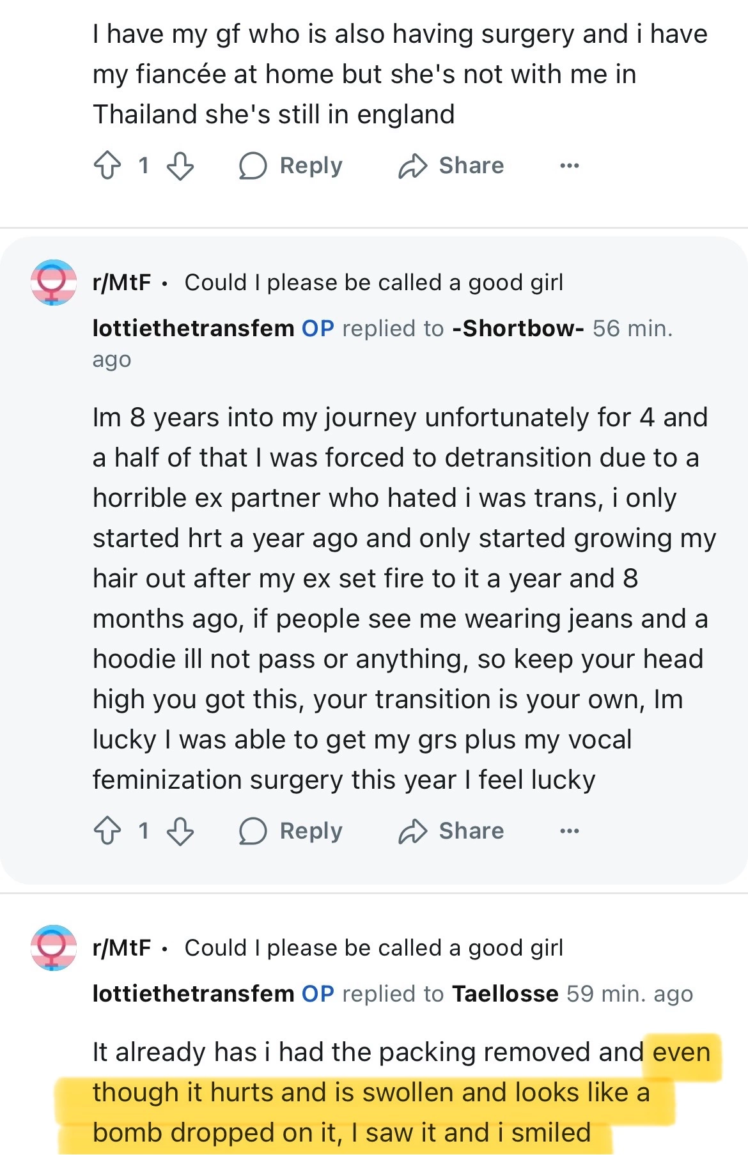Screen dimensions: 748x1155
Task: Open overflow menu on journey comment
Action: (x=569, y=831)
